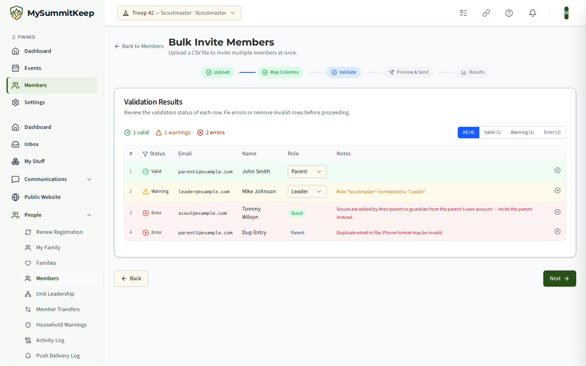Open Push Delivery Log

tap(59, 356)
